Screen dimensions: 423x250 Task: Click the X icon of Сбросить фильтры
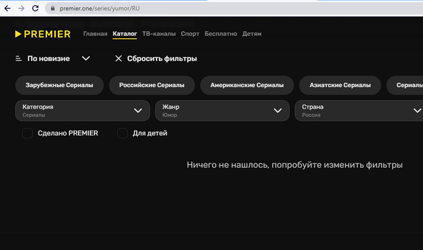pos(118,59)
